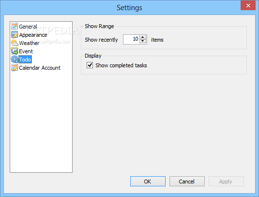Viewport: 259px width, 197px height.
Task: Click the Show completed tasks label
Action: 121,65
